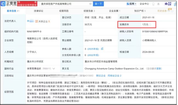This screenshot has height=105, width=178.
Task: Click the 更新 link after the English name
Action: [x=159, y=69]
